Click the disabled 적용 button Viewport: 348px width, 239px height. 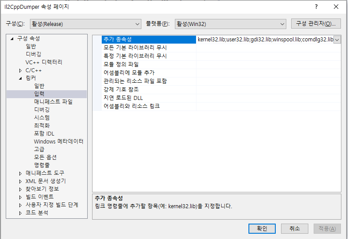click(327, 228)
